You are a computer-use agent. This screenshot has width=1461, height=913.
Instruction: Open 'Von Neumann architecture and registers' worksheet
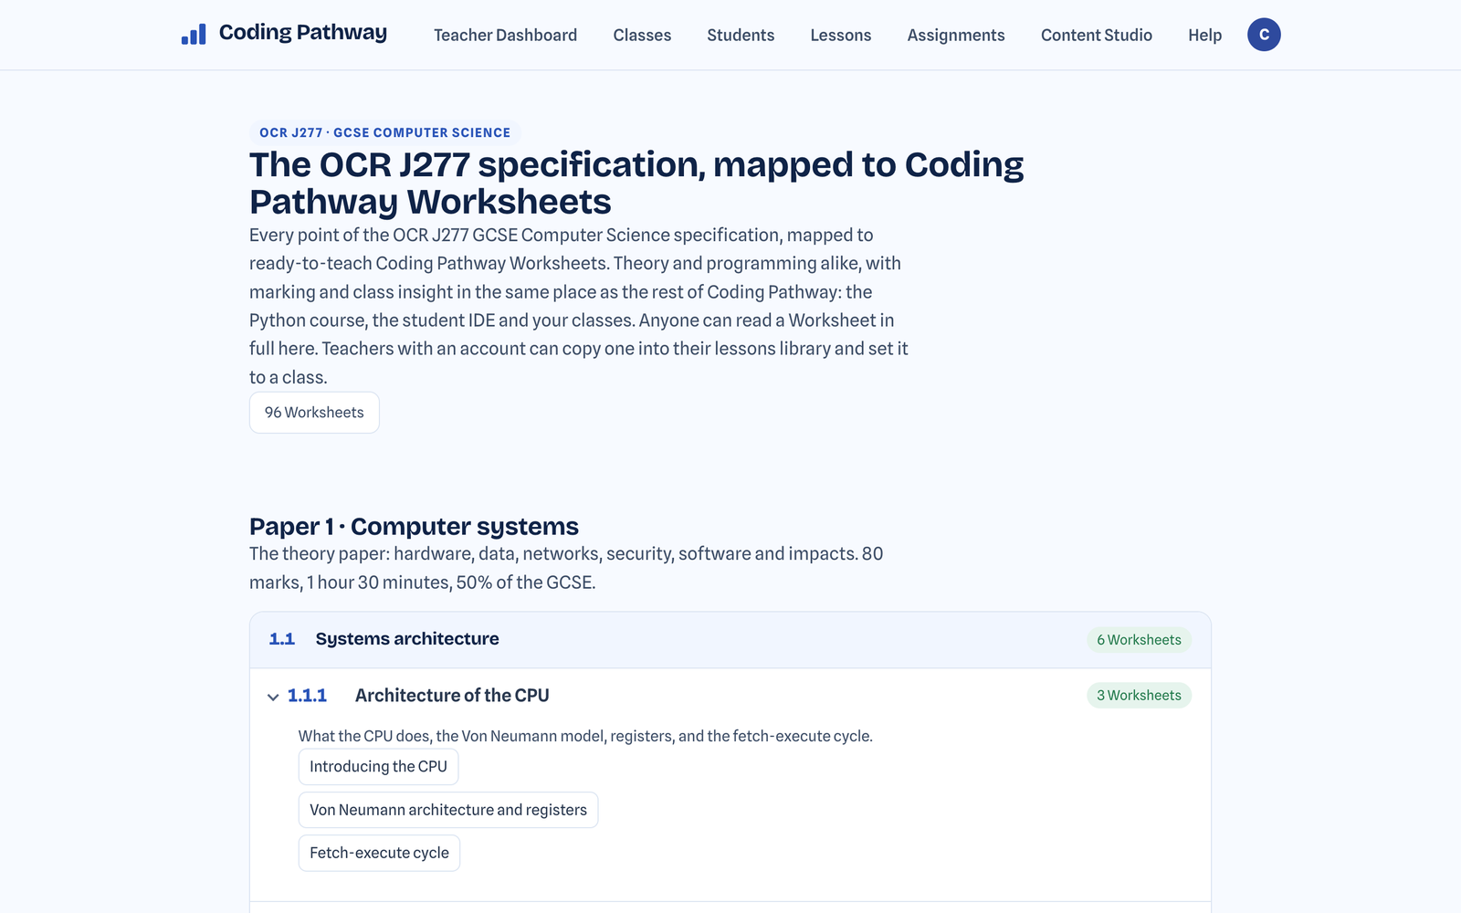(x=448, y=810)
